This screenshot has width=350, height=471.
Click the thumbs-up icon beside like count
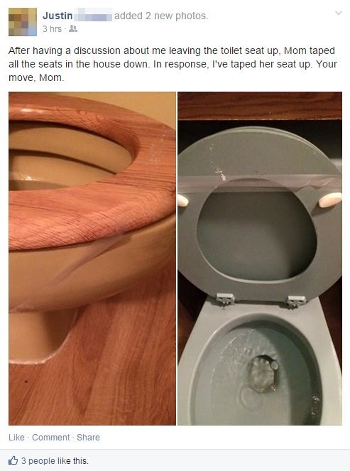click(x=13, y=460)
